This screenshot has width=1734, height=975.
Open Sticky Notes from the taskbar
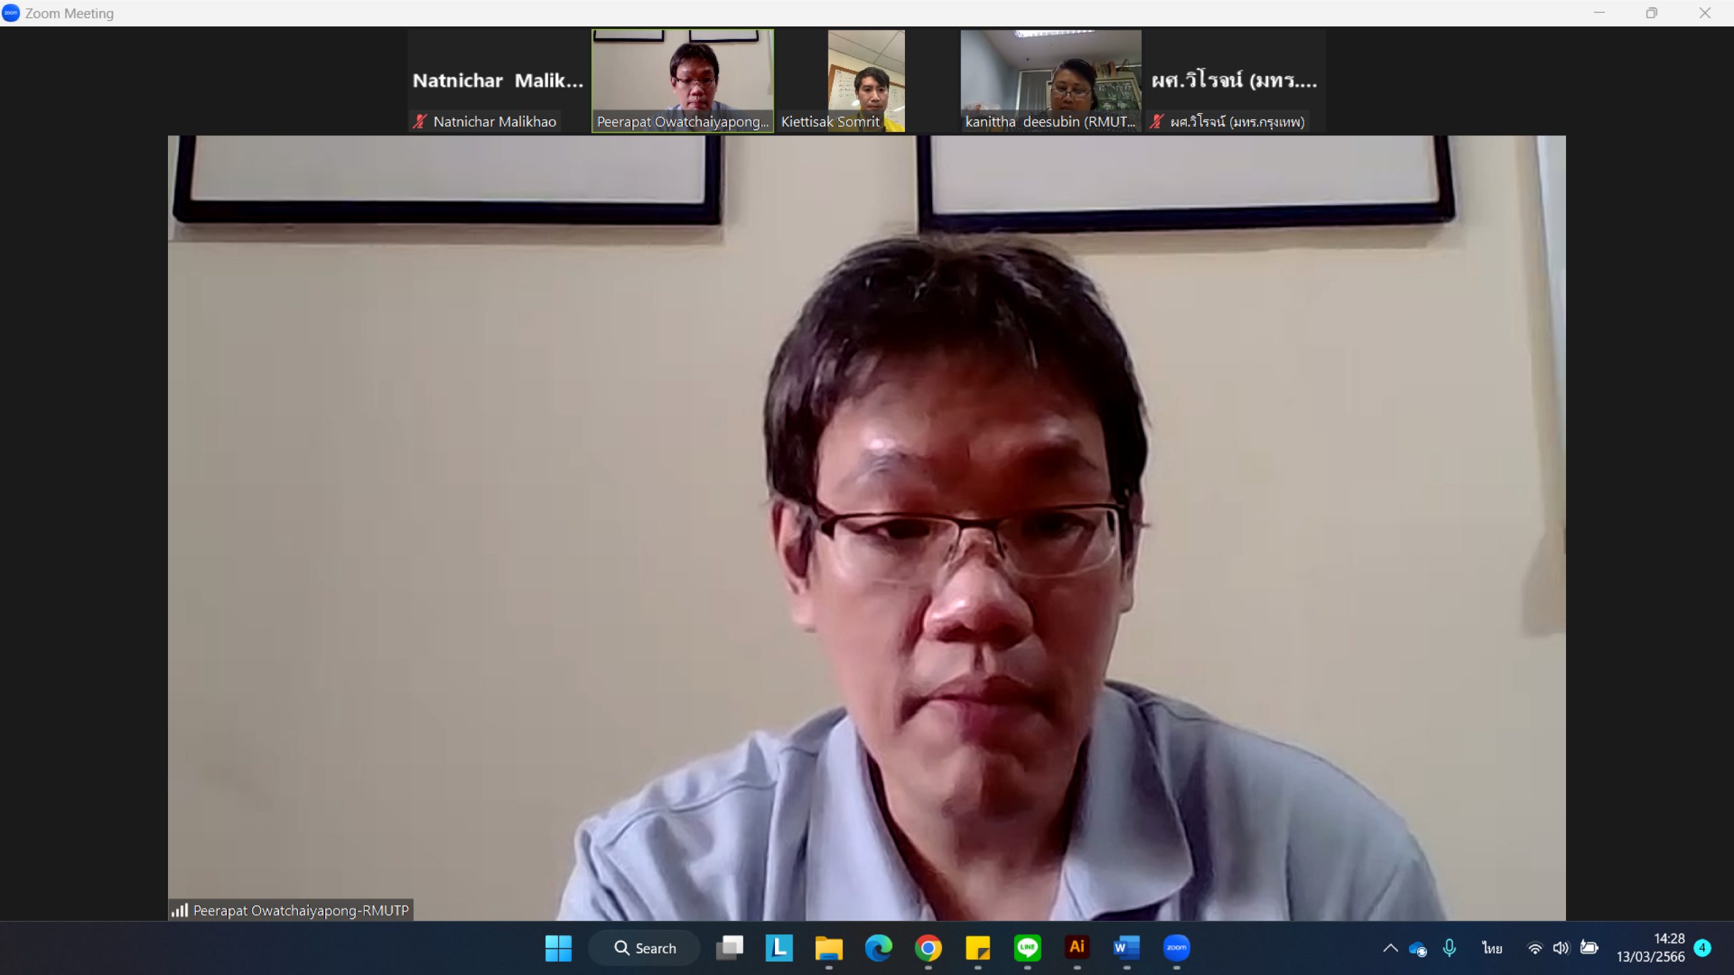tap(977, 948)
